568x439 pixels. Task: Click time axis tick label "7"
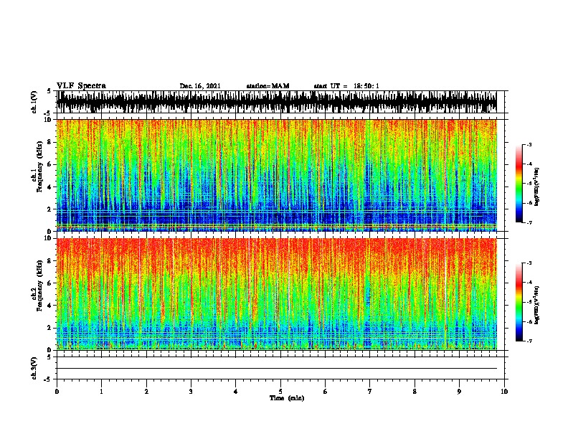[x=370, y=392]
